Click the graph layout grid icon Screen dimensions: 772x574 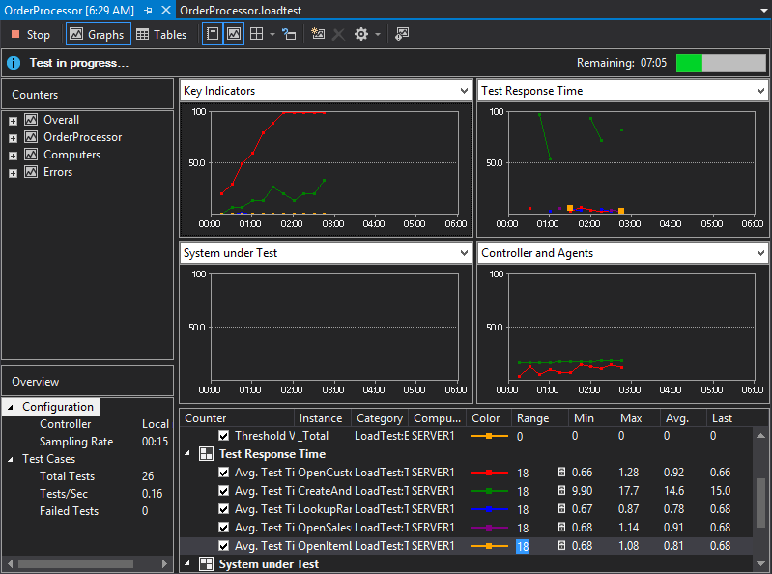[x=256, y=34]
